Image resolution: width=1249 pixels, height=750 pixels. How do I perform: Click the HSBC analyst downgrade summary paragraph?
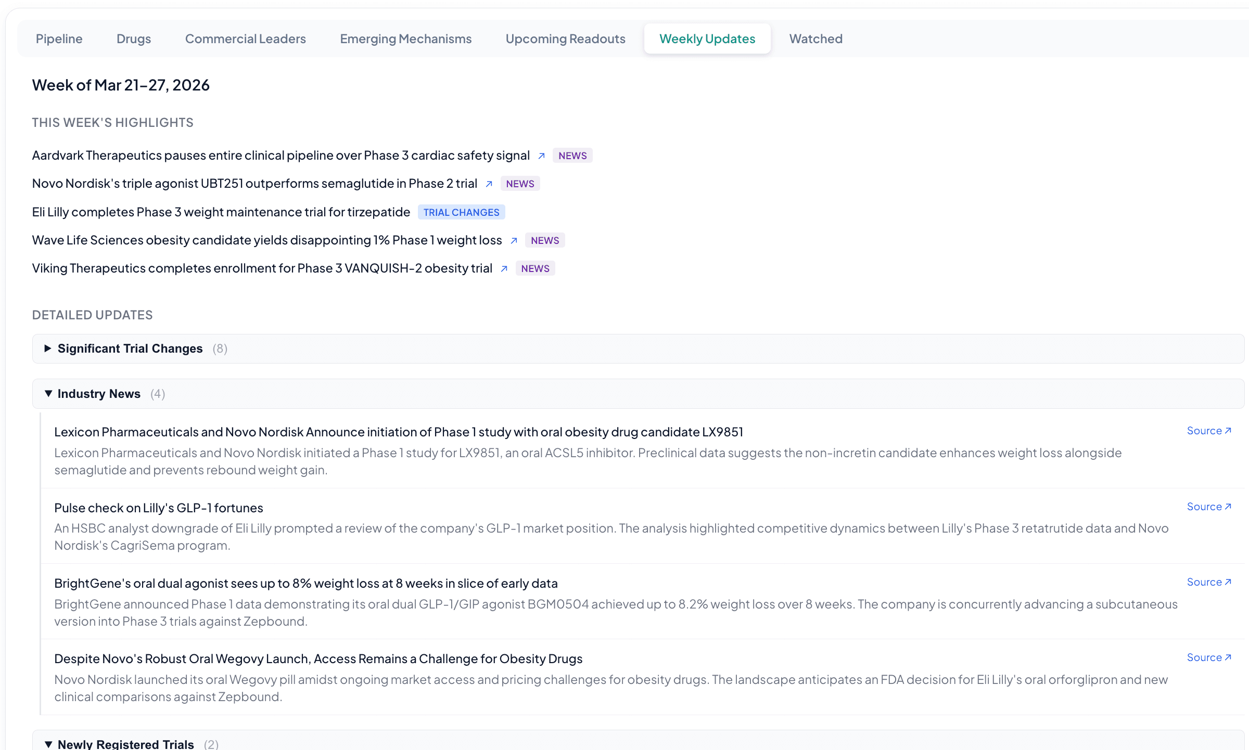611,537
